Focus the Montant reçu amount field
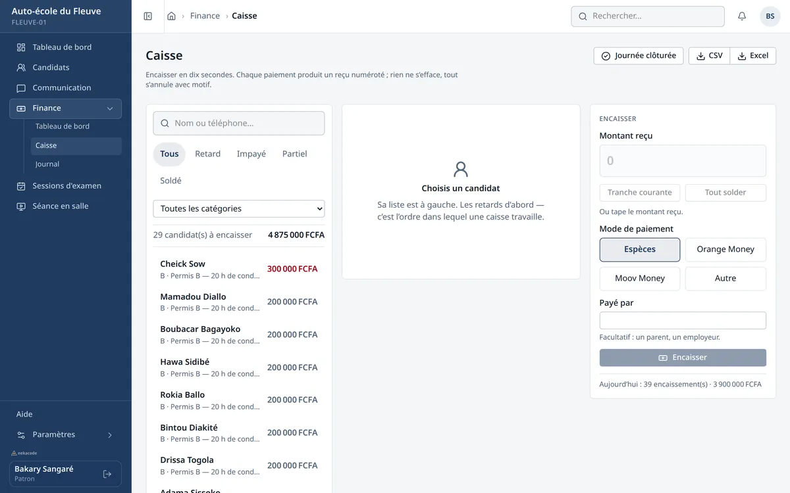Screen dimensions: 790x493 683,161
